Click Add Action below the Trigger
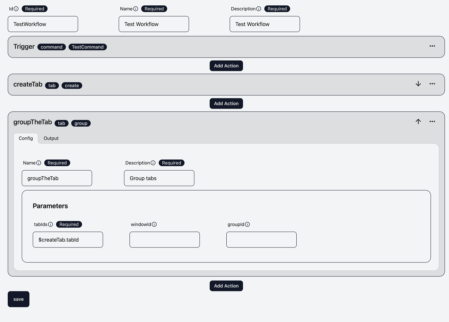Screen dimensions: 449x322 [226, 66]
